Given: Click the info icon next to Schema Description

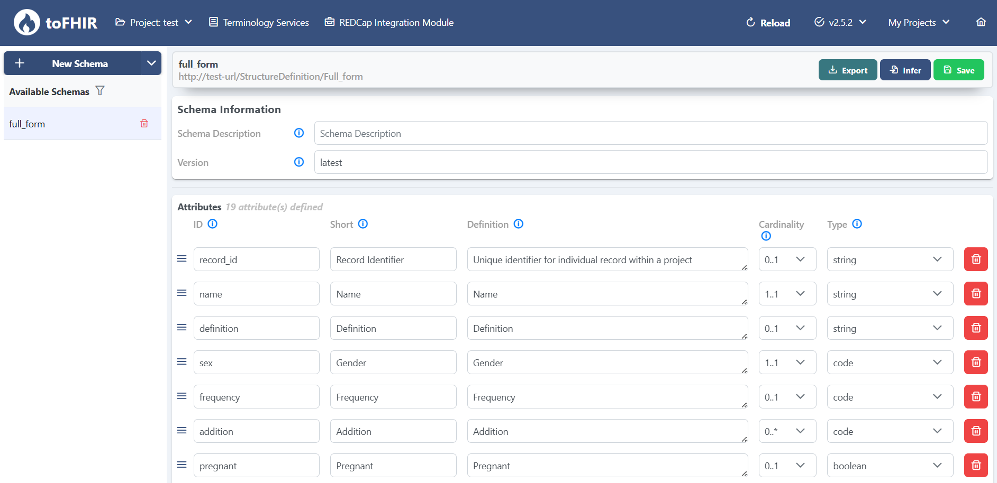Looking at the screenshot, I should pos(299,133).
